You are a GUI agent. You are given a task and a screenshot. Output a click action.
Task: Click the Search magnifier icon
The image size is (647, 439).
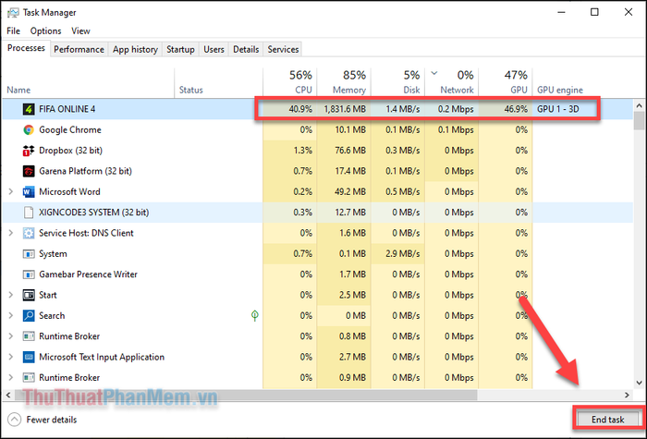29,316
